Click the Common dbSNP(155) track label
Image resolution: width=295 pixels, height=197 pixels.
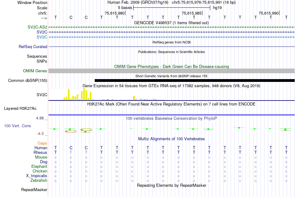27,80
